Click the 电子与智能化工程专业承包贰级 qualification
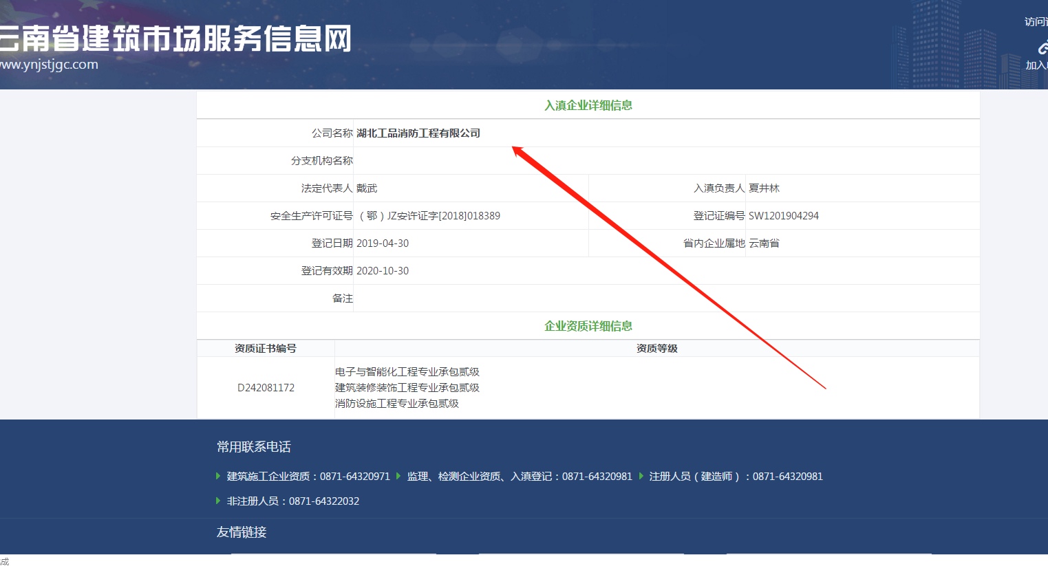Viewport: 1048px width, 566px height. [x=407, y=372]
